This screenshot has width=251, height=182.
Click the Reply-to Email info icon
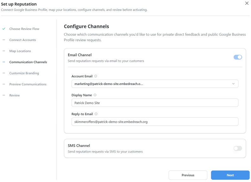[96, 114]
